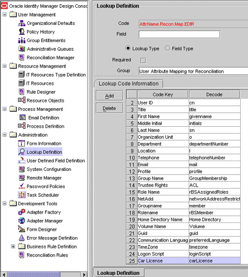Select the Logon Script code key cell
This screenshot has height=277, width=248.
click(x=163, y=254)
